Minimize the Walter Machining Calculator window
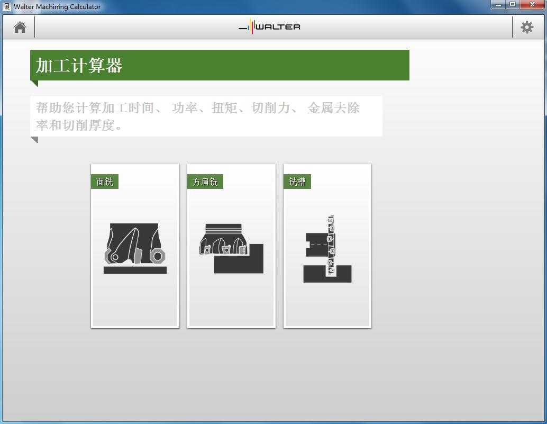 [x=498, y=5]
